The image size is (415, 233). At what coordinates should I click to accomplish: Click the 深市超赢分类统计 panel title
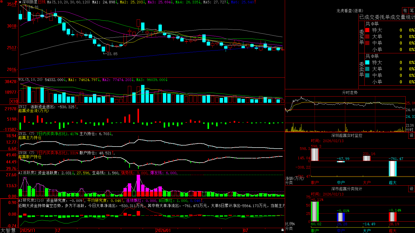pos(347,189)
